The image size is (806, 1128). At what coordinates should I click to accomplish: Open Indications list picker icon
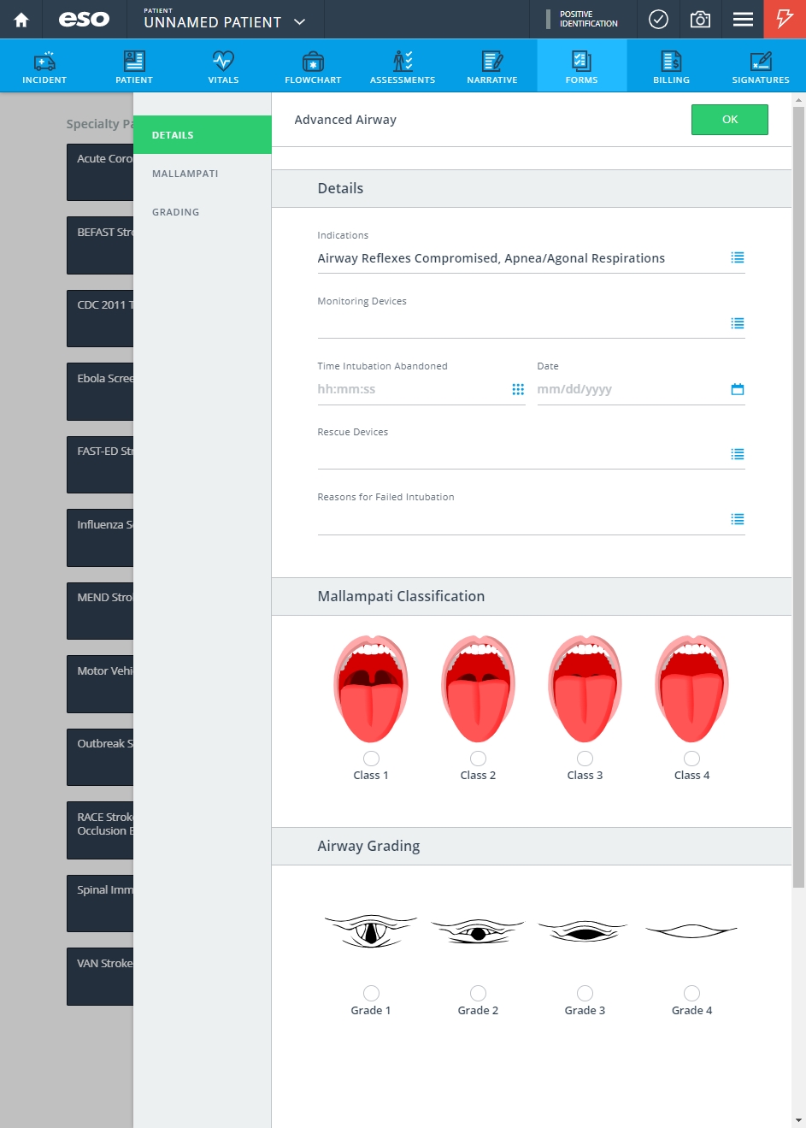click(x=738, y=257)
